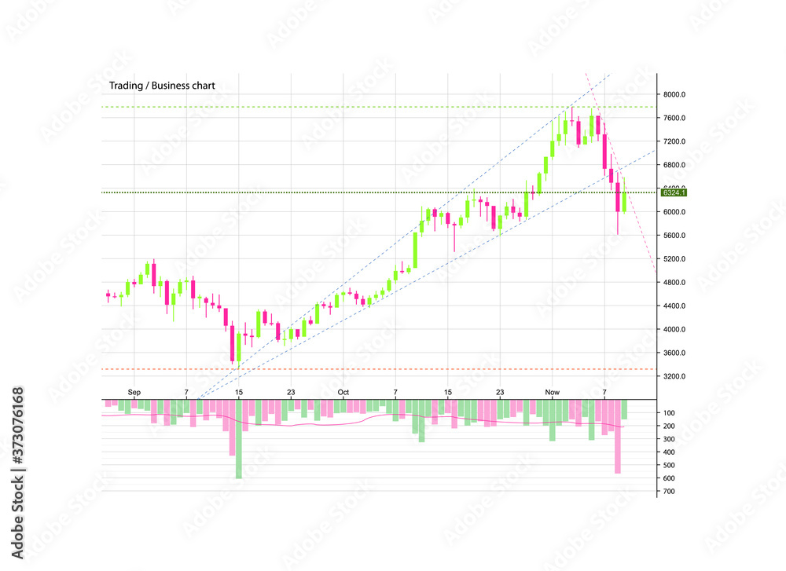The width and height of the screenshot is (786, 571).
Task: Click the 200 volume axis label
Action: coord(669,426)
